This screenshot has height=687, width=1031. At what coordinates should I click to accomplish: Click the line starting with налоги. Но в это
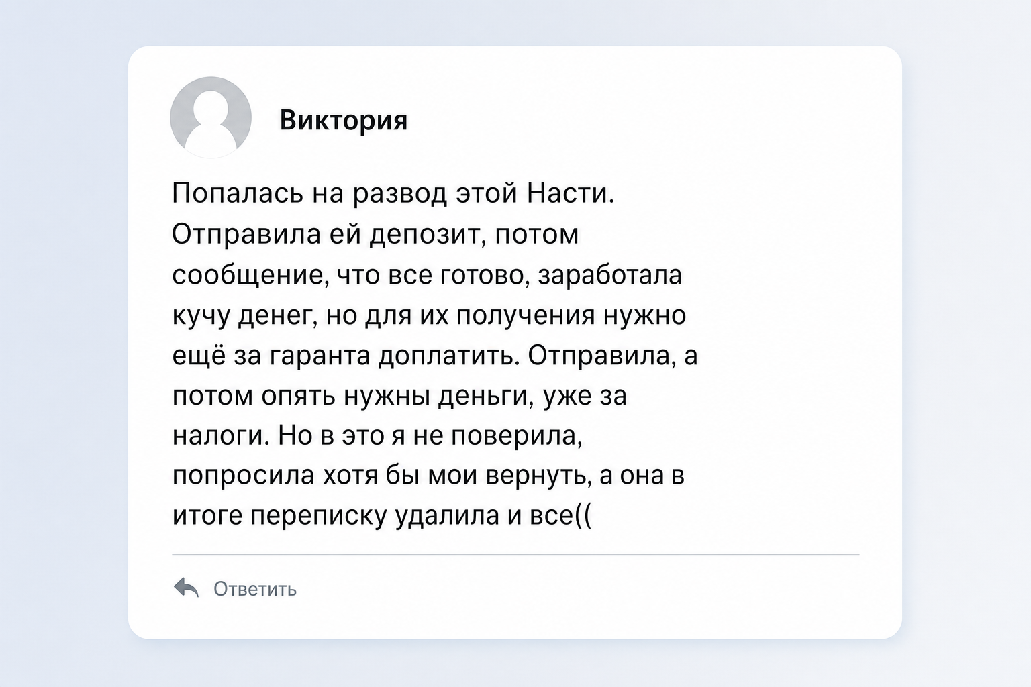377,436
